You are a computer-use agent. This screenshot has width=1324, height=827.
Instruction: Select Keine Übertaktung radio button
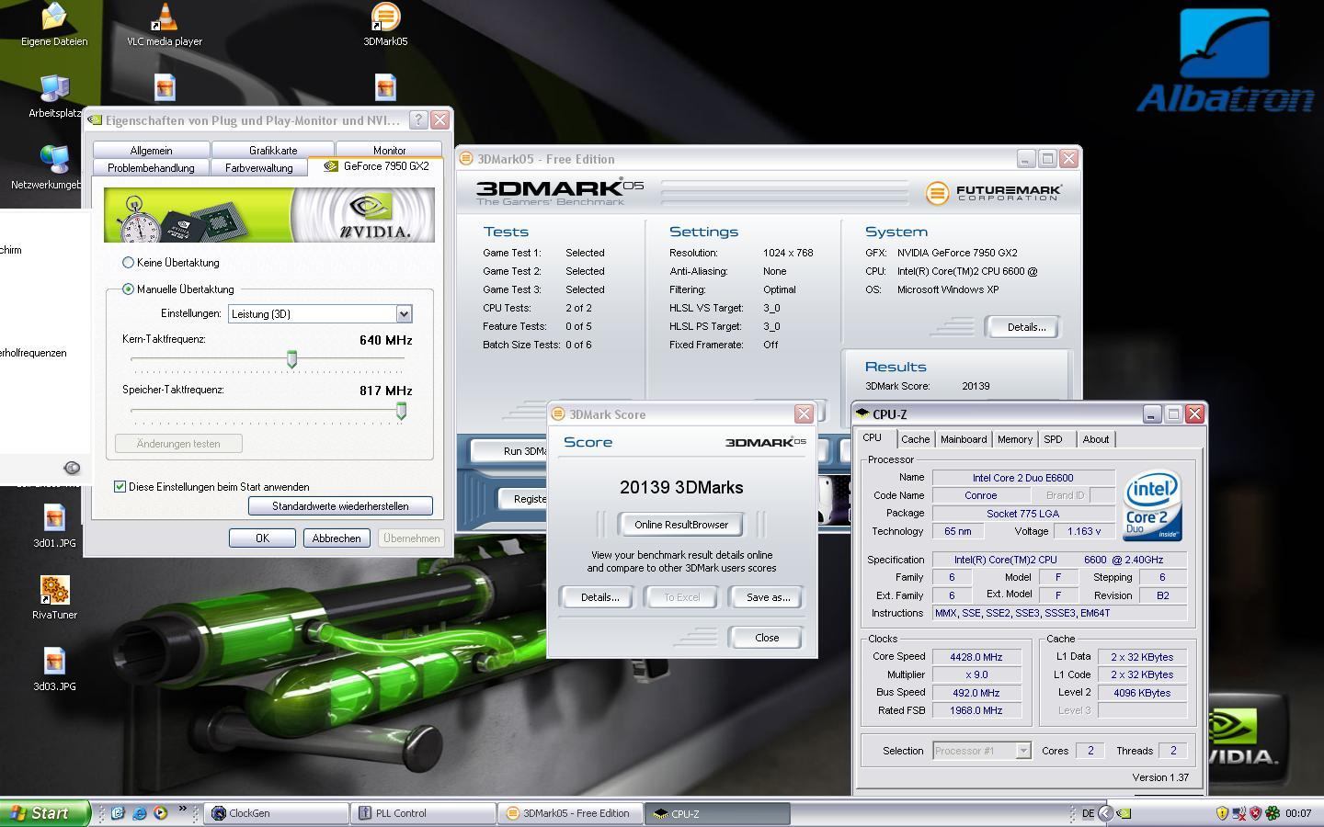(129, 263)
